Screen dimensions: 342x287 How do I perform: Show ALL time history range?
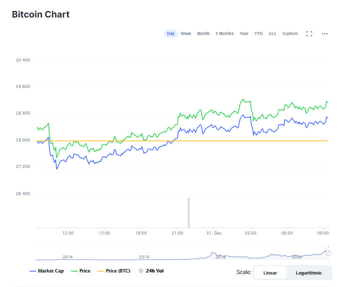[x=272, y=34]
